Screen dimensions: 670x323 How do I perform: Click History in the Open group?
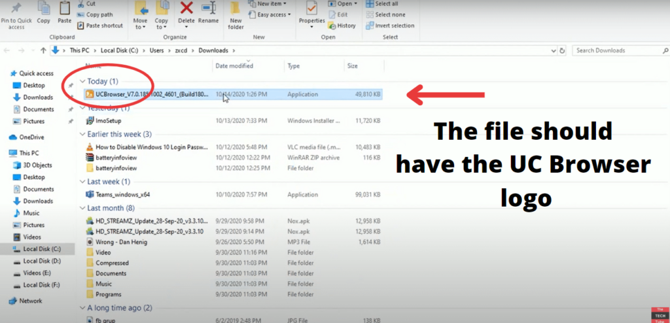pos(342,25)
